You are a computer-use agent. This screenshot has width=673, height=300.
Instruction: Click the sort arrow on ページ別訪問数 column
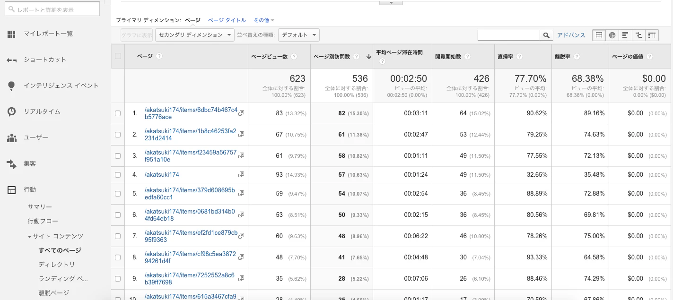point(369,57)
